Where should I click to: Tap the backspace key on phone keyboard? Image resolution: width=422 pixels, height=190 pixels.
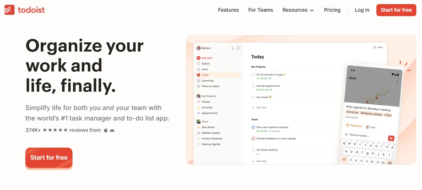pyautogui.click(x=390, y=163)
